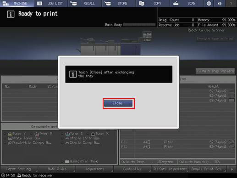Click the Toner Y indicator icon
This screenshot has height=178, width=237.
pos(10,133)
